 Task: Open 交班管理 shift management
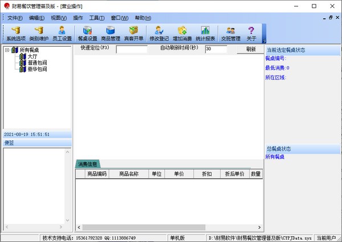point(230,33)
